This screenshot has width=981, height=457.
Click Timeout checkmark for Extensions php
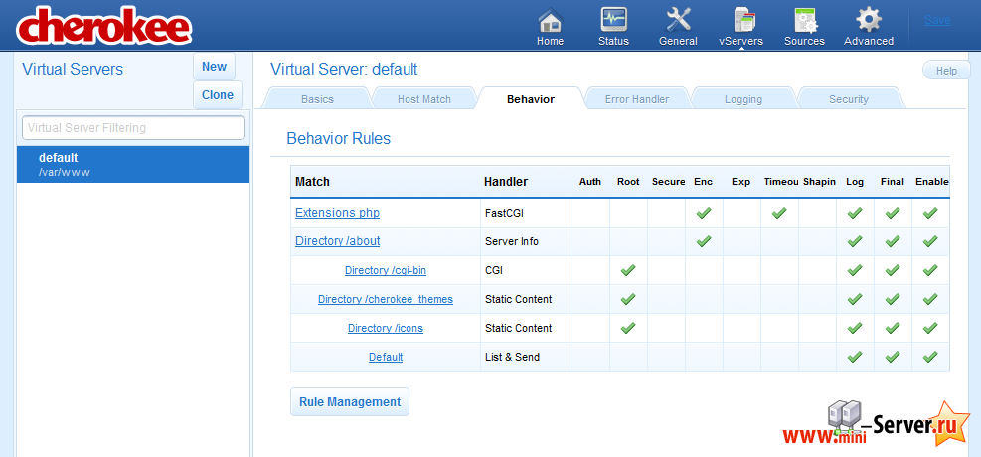click(x=779, y=214)
